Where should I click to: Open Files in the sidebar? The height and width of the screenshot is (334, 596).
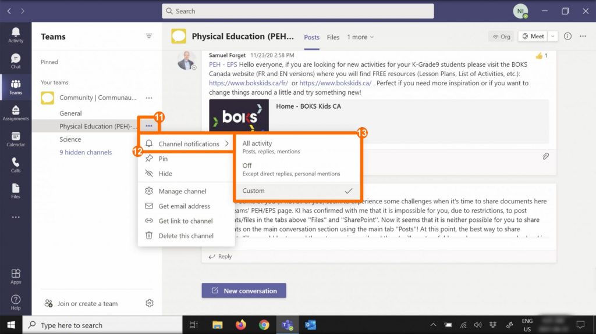[16, 191]
